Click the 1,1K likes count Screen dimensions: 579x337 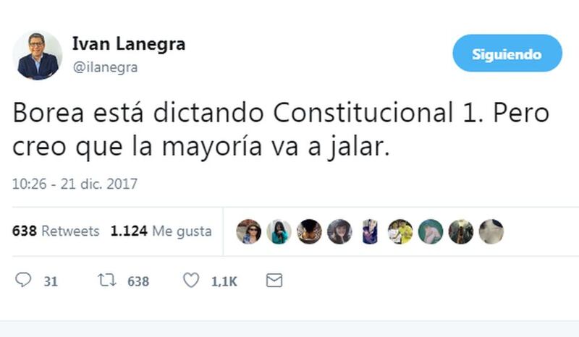coord(224,281)
